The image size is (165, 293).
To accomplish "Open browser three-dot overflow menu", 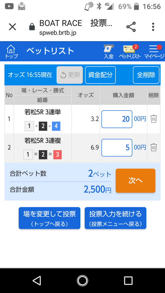I will tap(153, 27).
